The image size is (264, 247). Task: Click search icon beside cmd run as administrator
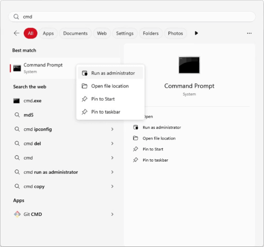pyautogui.click(x=17, y=172)
